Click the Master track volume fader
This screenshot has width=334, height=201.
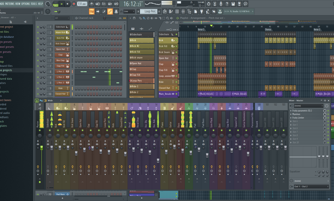[41, 147]
